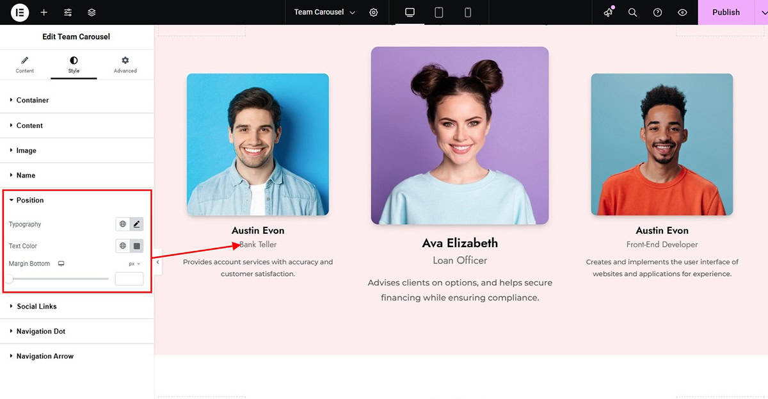
Task: Open page settings gear icon
Action: pos(374,12)
